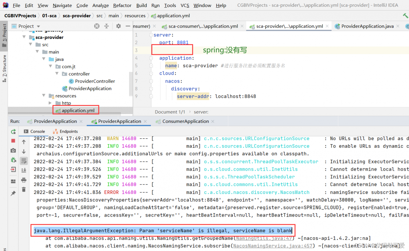The image size is (409, 251).
Task: Toggle scroll to end of console
Action: (x=24, y=171)
